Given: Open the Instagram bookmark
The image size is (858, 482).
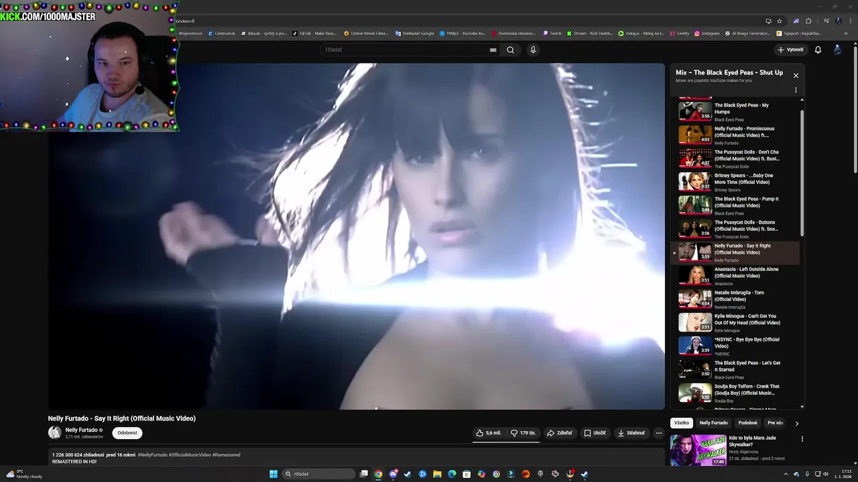Looking at the screenshot, I should click(707, 33).
